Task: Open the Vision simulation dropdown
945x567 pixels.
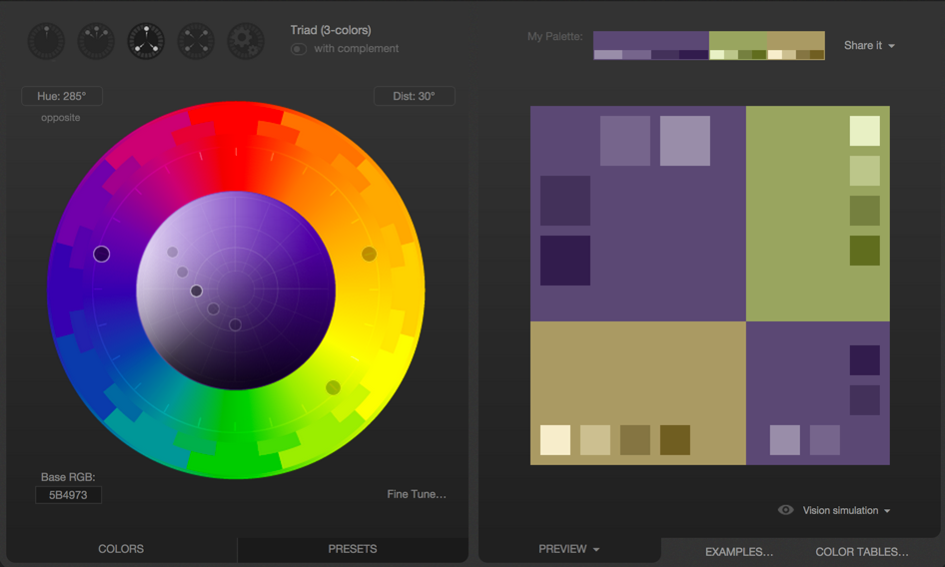Action: pos(846,510)
